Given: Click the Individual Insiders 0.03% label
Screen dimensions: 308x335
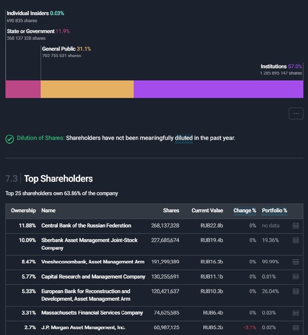Looking at the screenshot, I should 36,13.
